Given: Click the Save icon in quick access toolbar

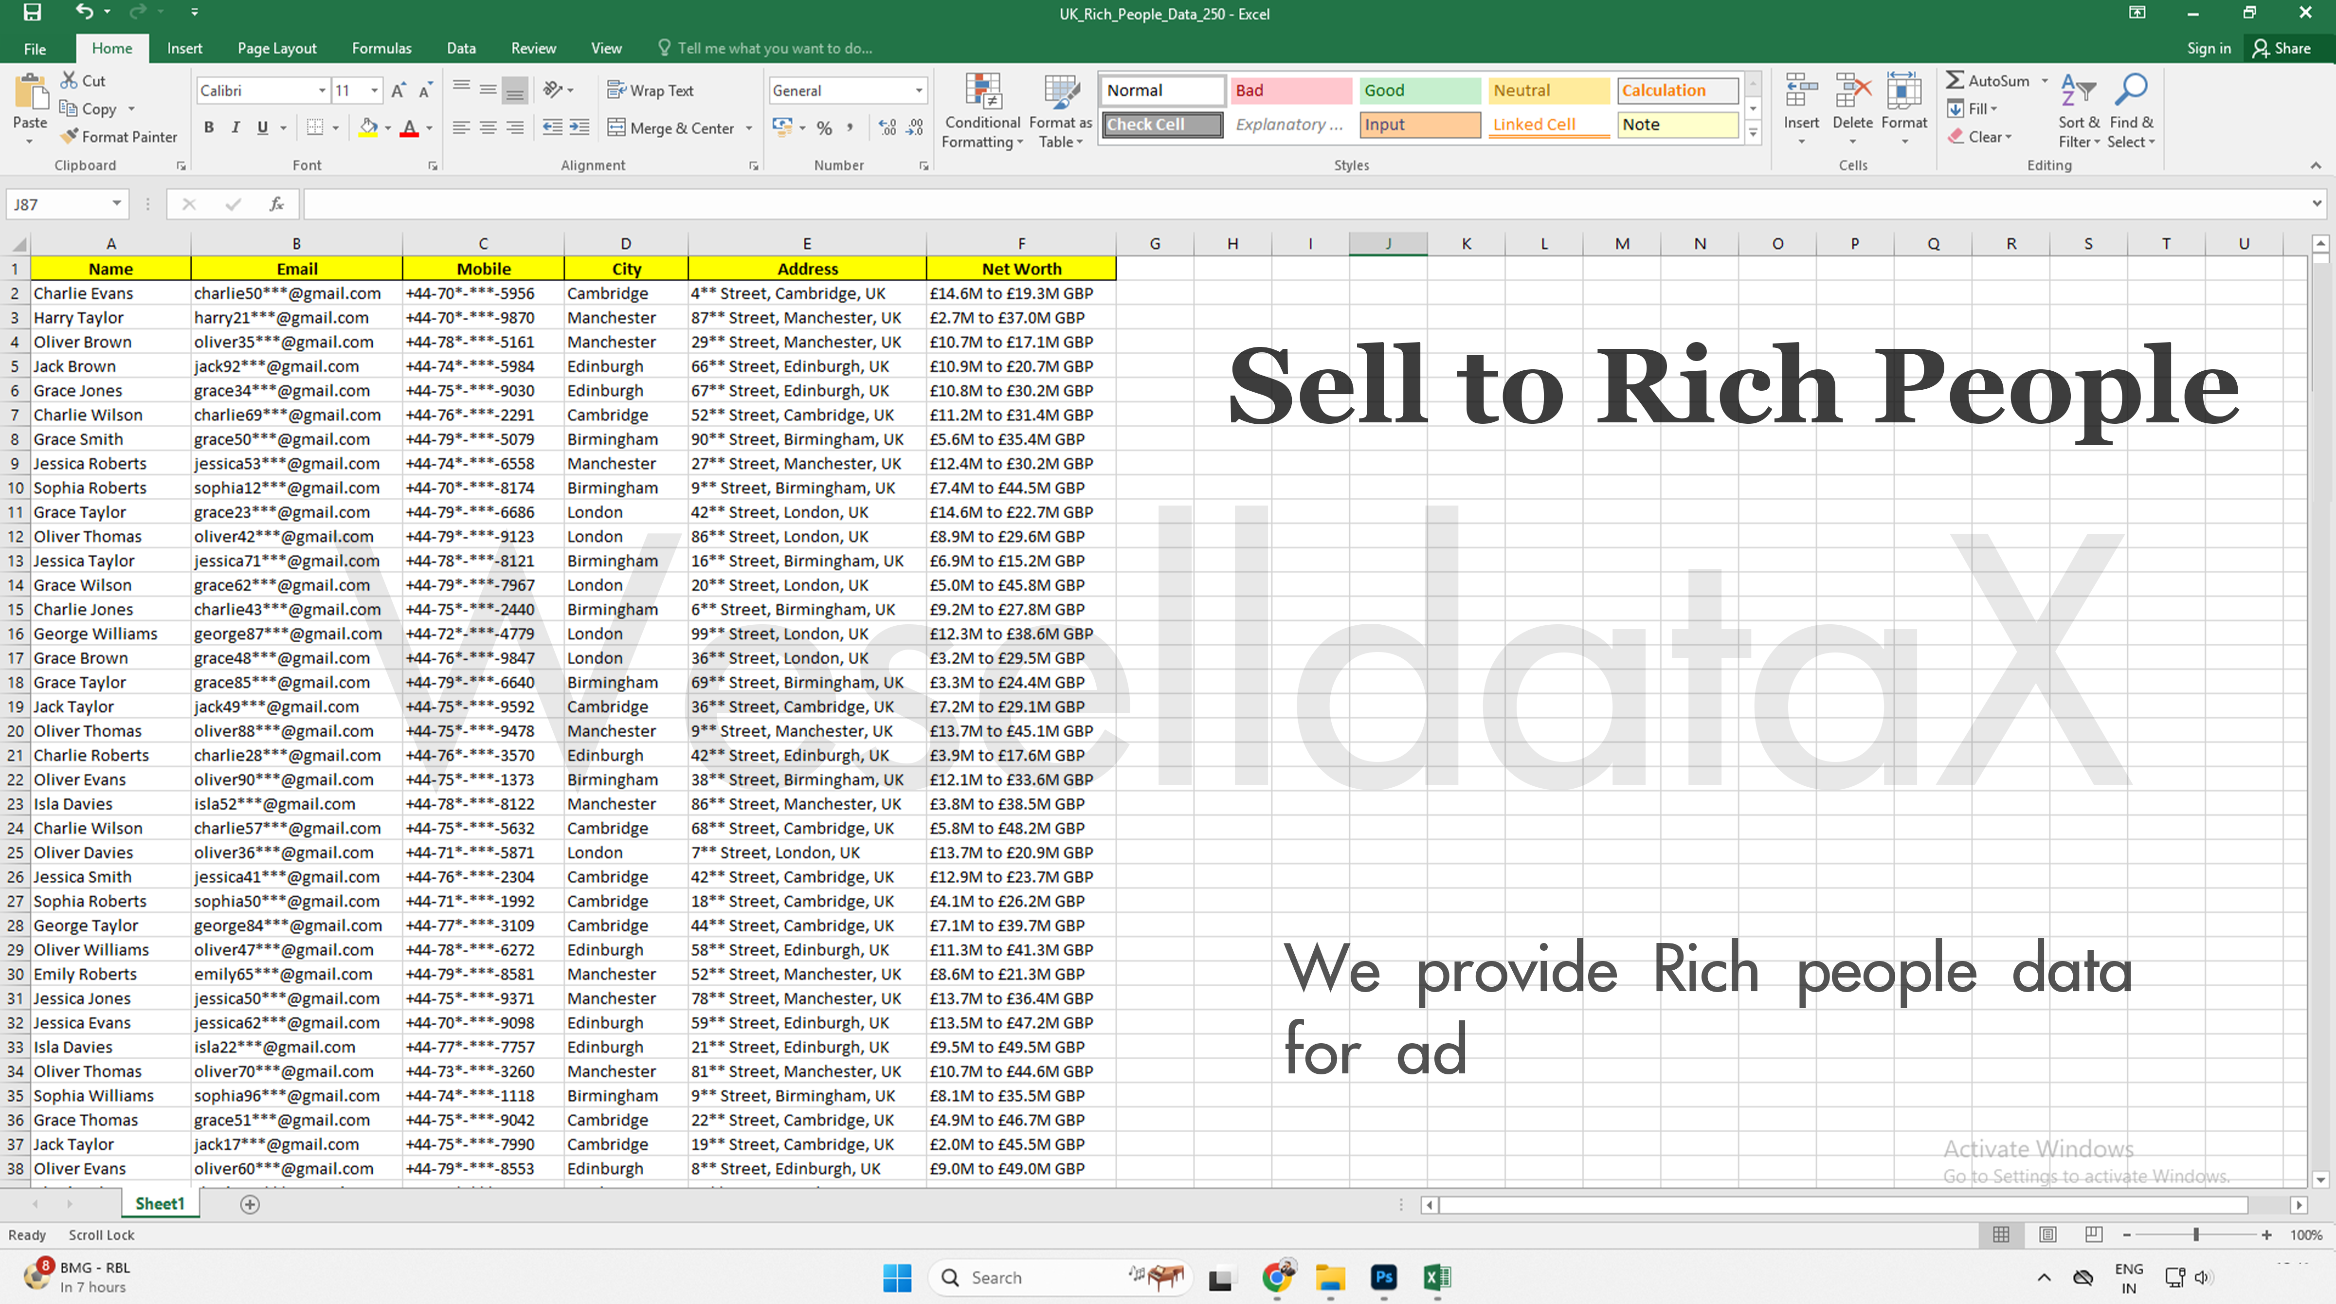Looking at the screenshot, I should click(32, 13).
